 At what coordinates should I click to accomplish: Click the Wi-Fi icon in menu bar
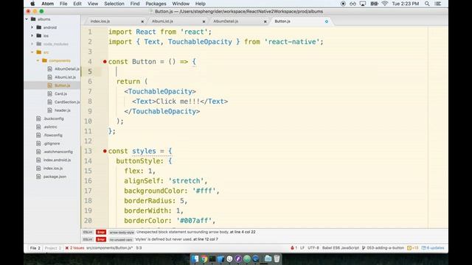click(385, 4)
